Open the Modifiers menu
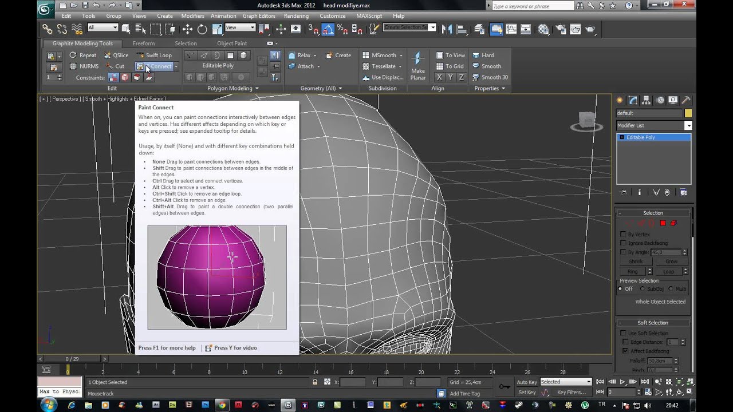Viewport: 733px width, 412px height. (x=192, y=16)
